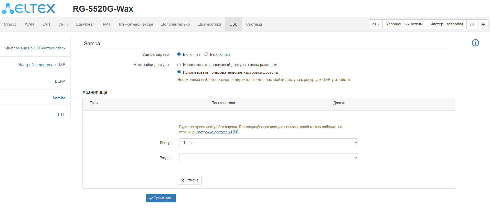Select custom user access settings option
Image resolution: width=490 pixels, height=218 pixels.
(179, 72)
